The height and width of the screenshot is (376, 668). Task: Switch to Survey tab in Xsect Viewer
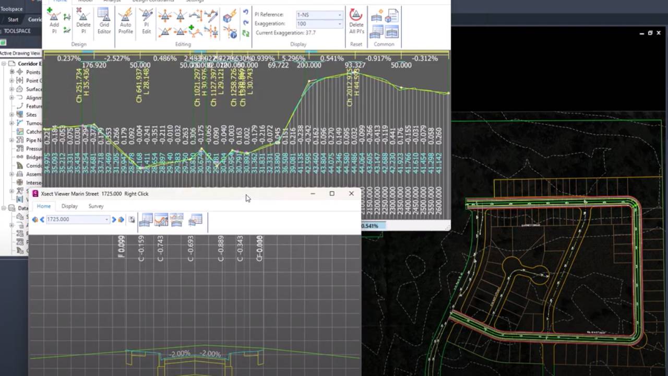(96, 206)
